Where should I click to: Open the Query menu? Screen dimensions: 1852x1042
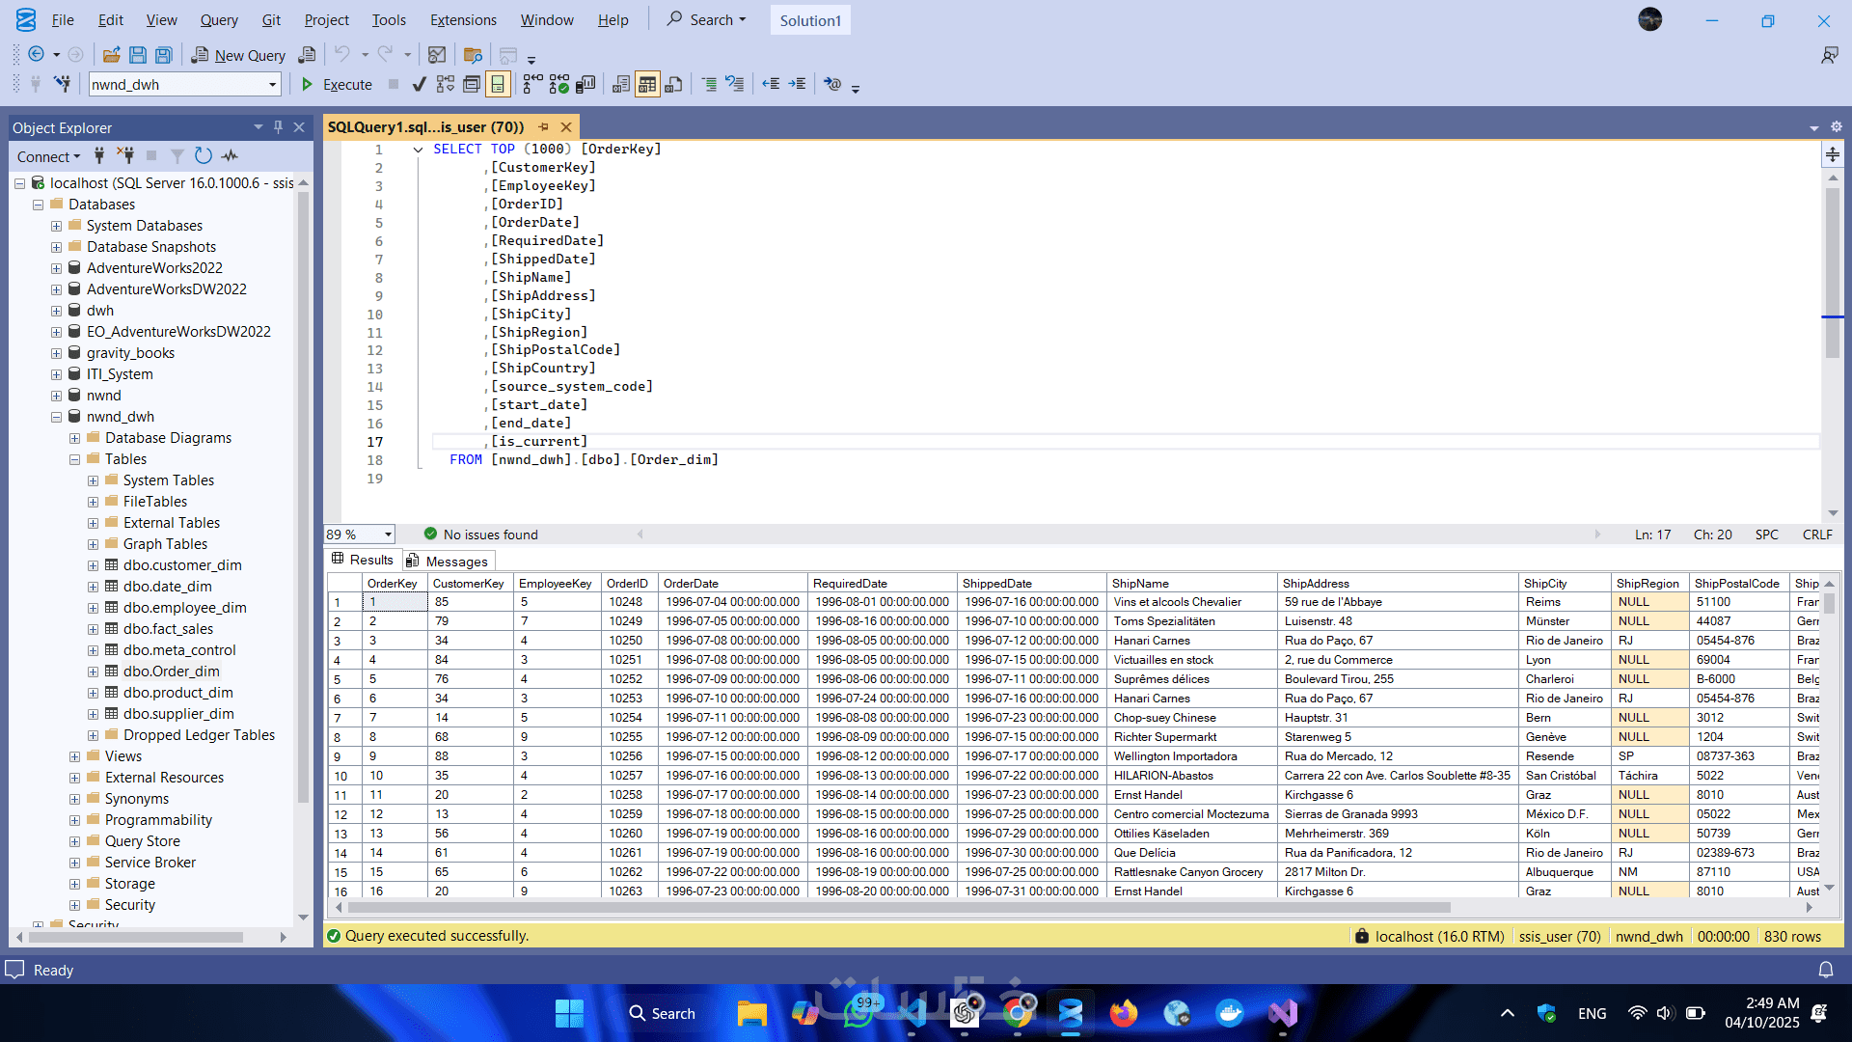pyautogui.click(x=219, y=20)
